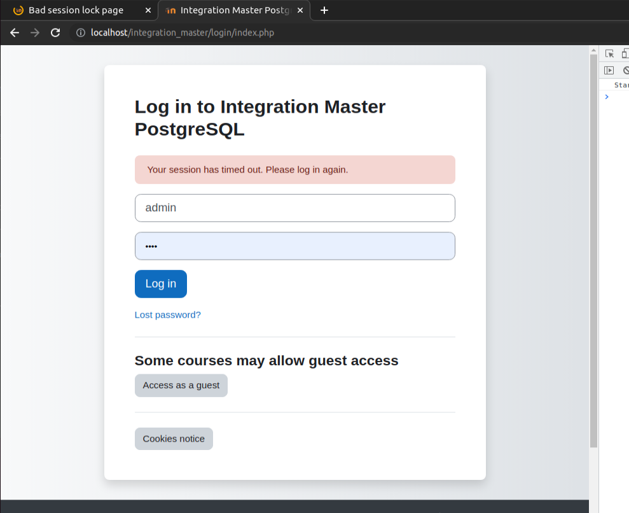The image size is (629, 513).
Task: Open the Lost password? link
Action: pos(168,315)
